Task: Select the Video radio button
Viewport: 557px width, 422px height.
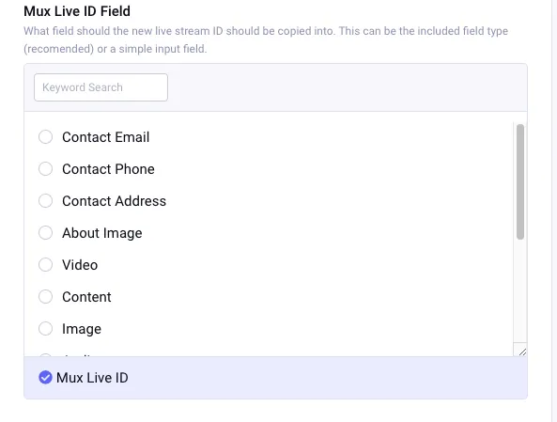Action: [x=45, y=265]
